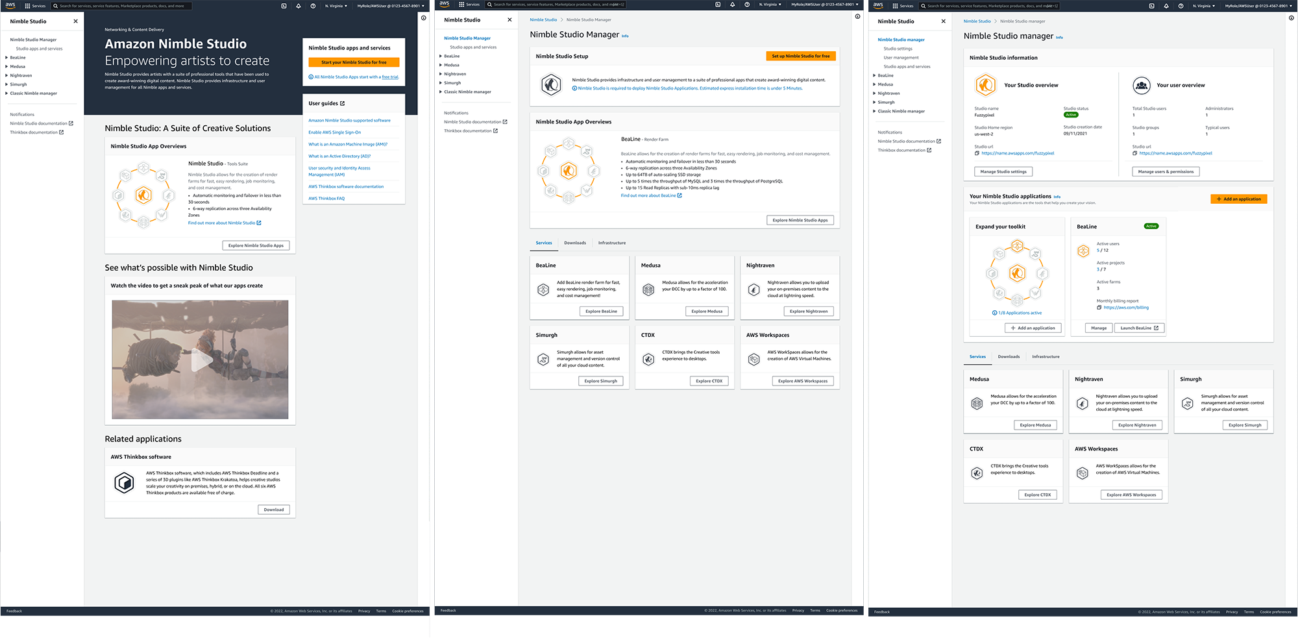Click the Your user overview people icon
Viewport: 1298px width, 638px height.
[1141, 85]
